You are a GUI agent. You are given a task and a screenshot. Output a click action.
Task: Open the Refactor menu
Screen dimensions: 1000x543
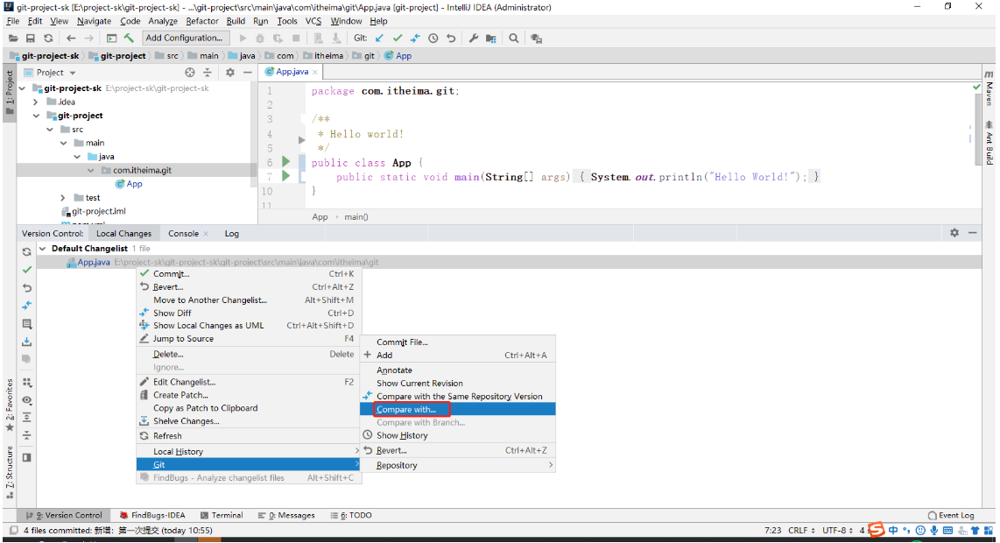(x=202, y=21)
